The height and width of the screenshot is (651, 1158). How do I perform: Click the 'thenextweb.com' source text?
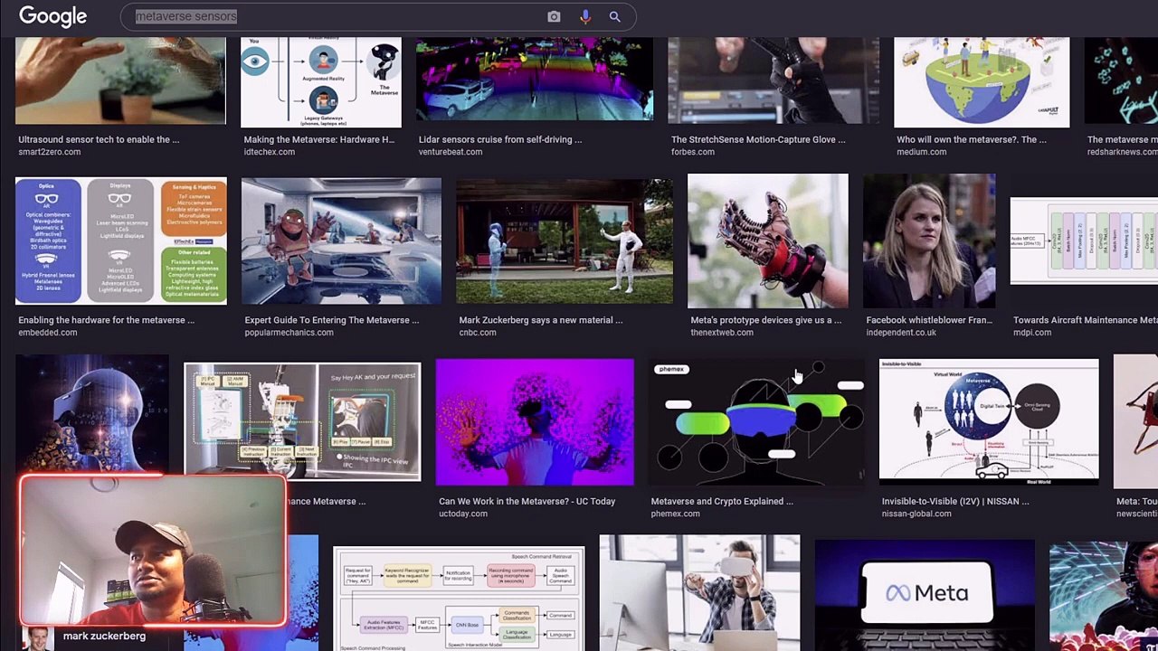pyautogui.click(x=722, y=333)
